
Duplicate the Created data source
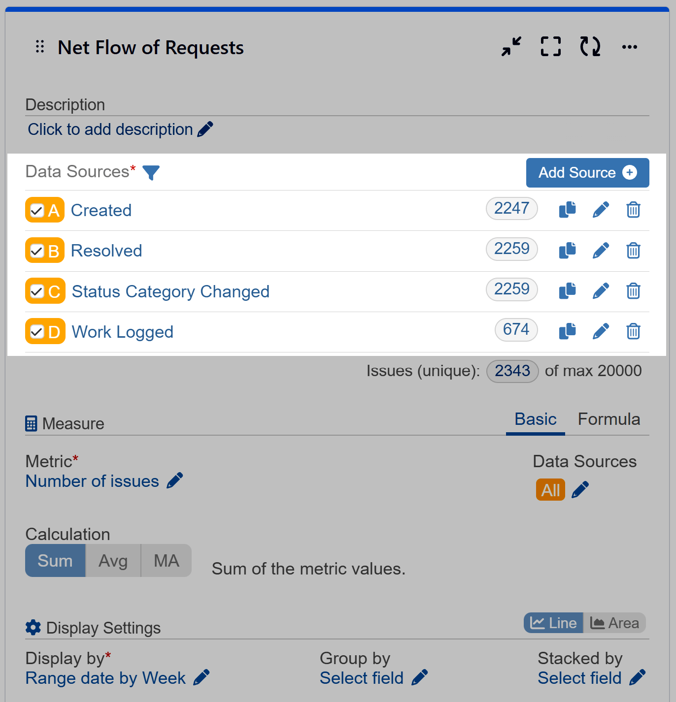pos(567,209)
